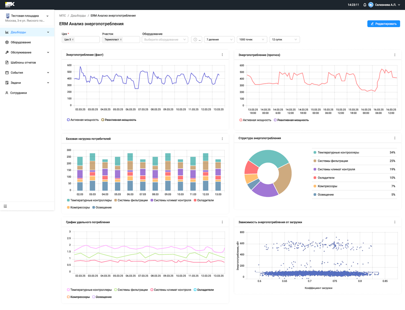Click the notification bell icon
This screenshot has width=405, height=310.
[365, 5]
